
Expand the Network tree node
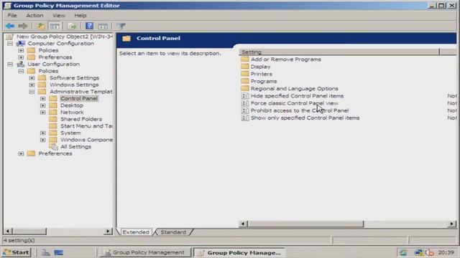point(43,113)
